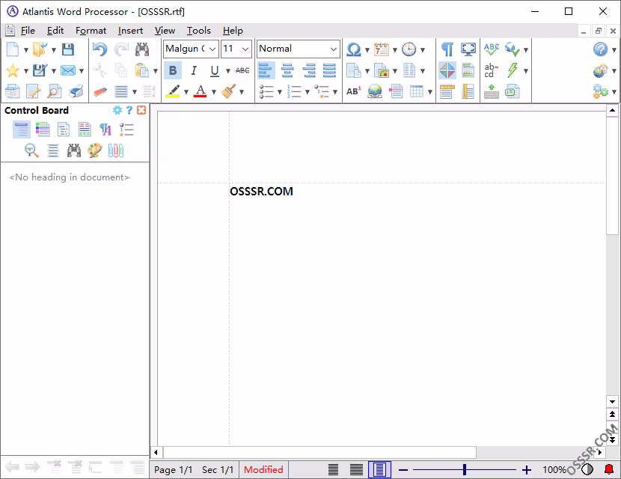
Task: Run spell check with the ABC checkmark icon
Action: [492, 49]
